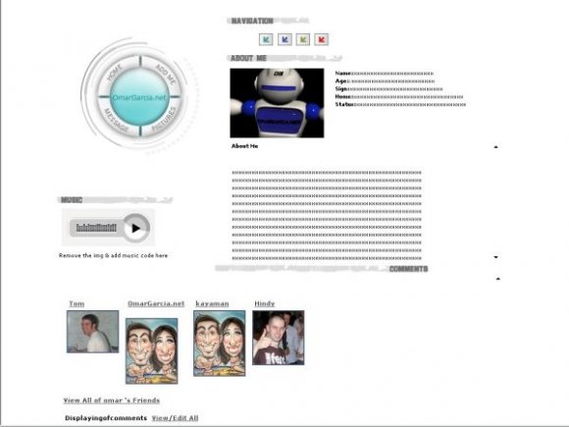
Task: Open View All of omar's Friends
Action: [x=112, y=400]
